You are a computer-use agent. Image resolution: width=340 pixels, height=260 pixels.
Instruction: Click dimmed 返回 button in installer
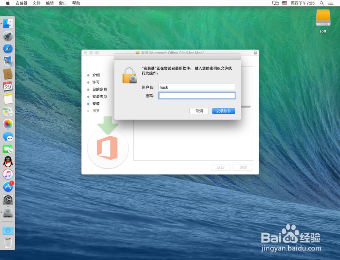pos(221,167)
